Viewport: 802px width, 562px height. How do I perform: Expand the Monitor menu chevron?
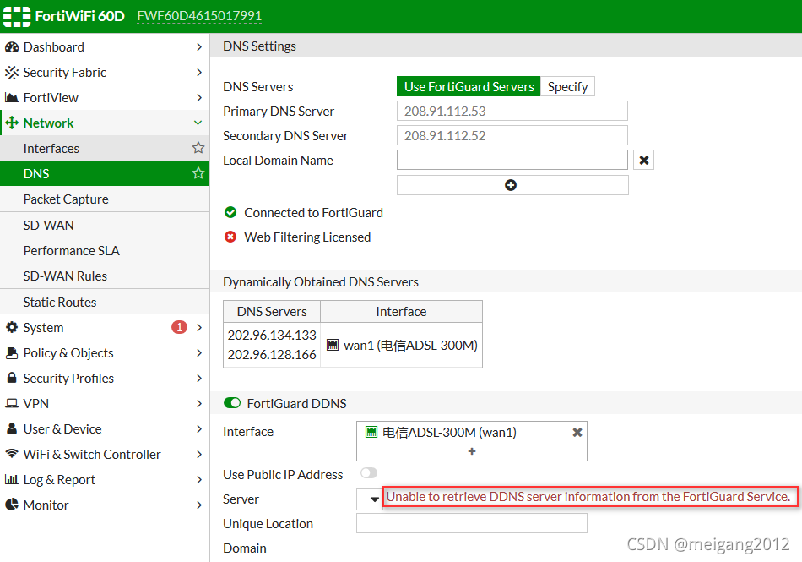[x=199, y=505]
